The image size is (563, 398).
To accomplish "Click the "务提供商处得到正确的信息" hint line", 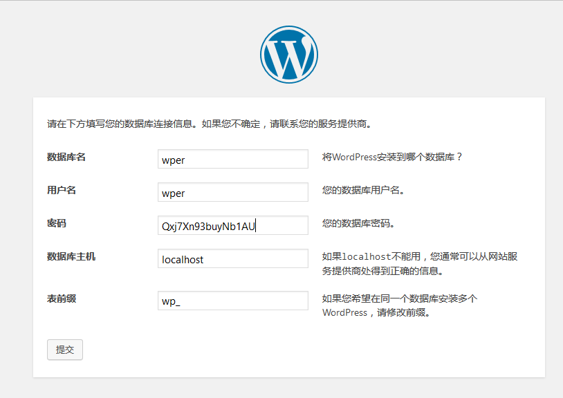I will 382,272.
